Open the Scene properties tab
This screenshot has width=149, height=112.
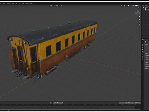pyautogui.click(x=143, y=52)
